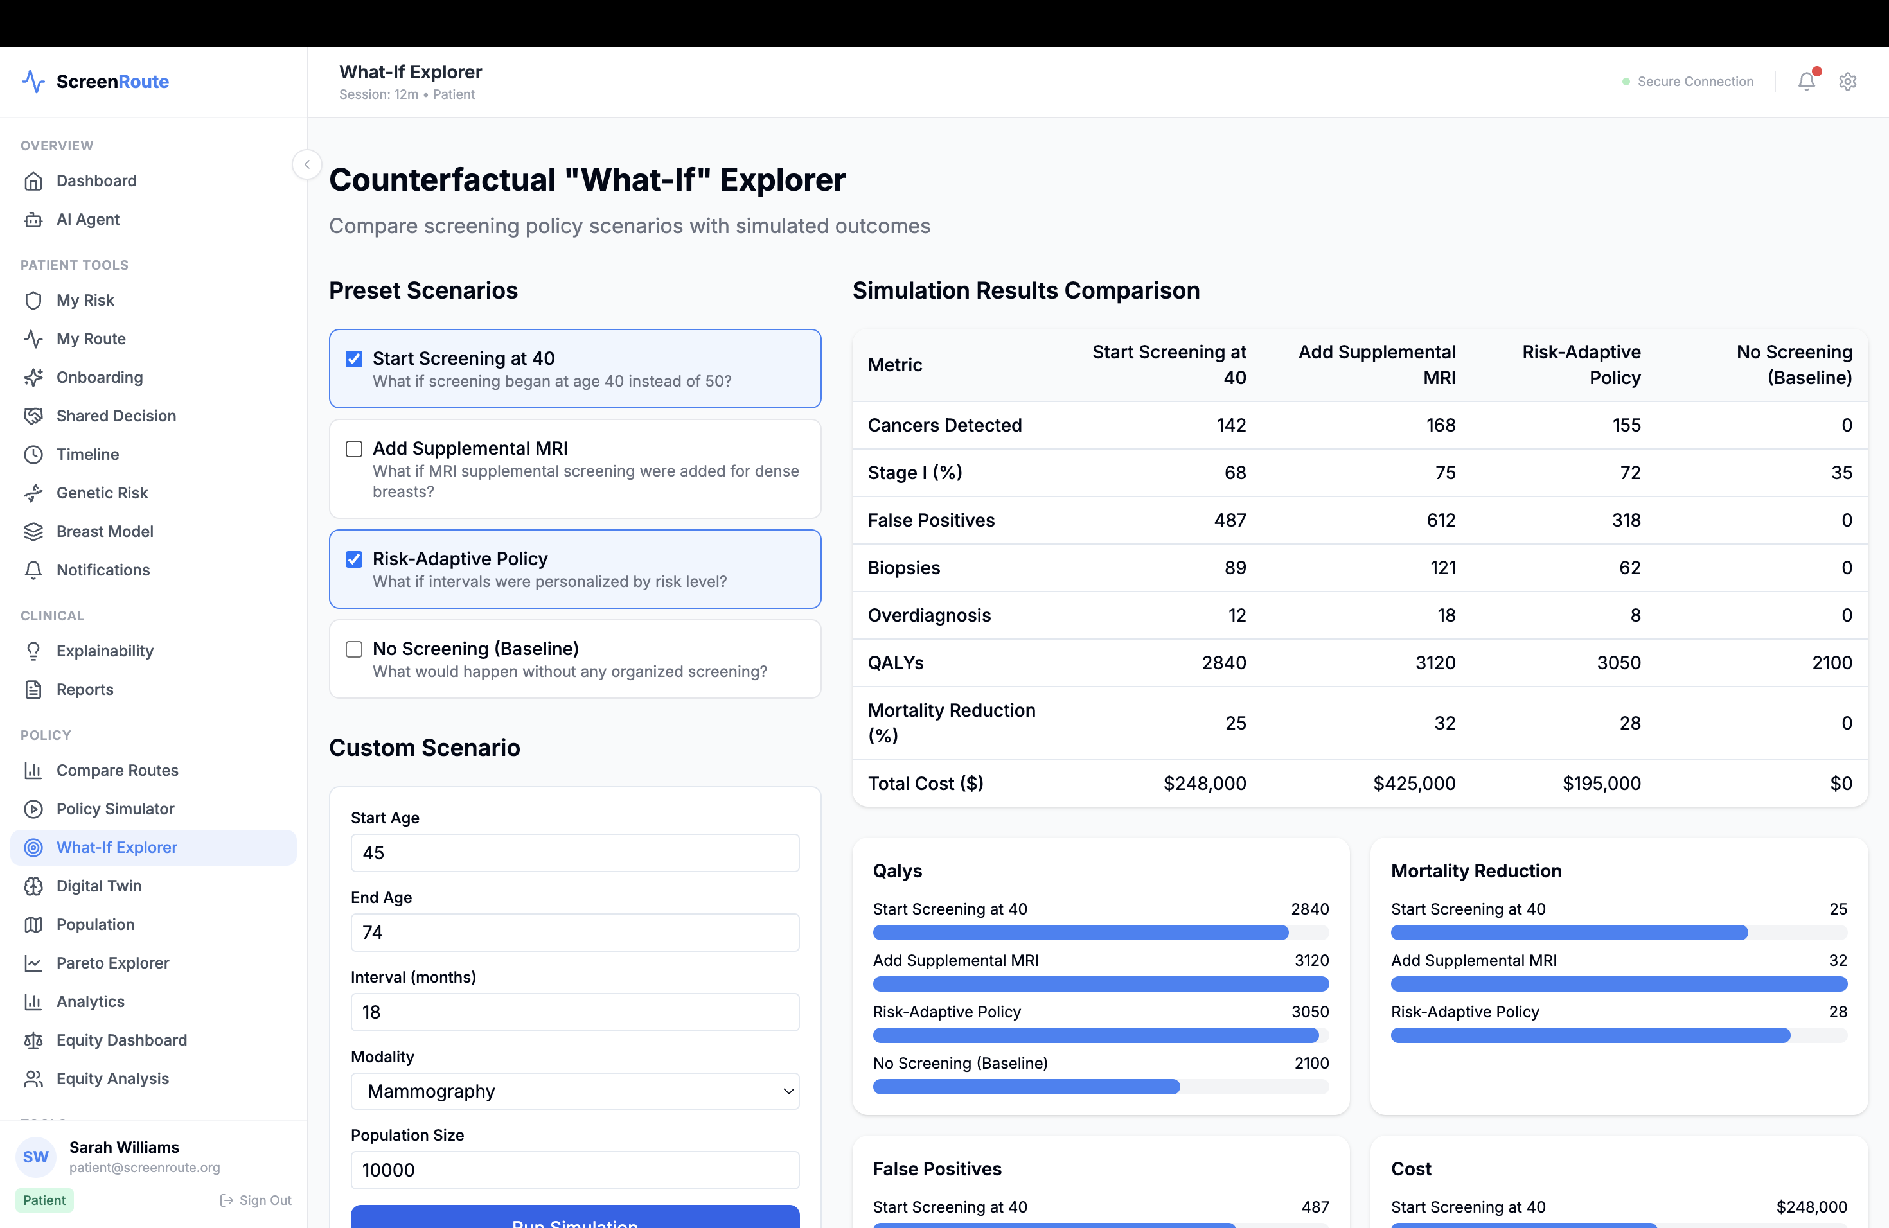The width and height of the screenshot is (1889, 1228).
Task: Open the Policy Simulator page
Action: (x=115, y=809)
